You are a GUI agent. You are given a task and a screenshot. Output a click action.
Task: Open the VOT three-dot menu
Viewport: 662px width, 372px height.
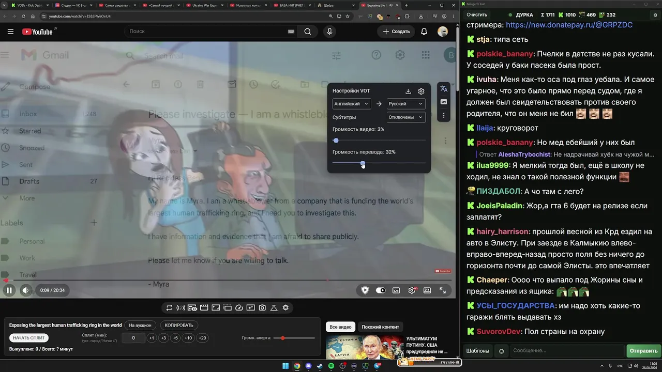coord(444,115)
